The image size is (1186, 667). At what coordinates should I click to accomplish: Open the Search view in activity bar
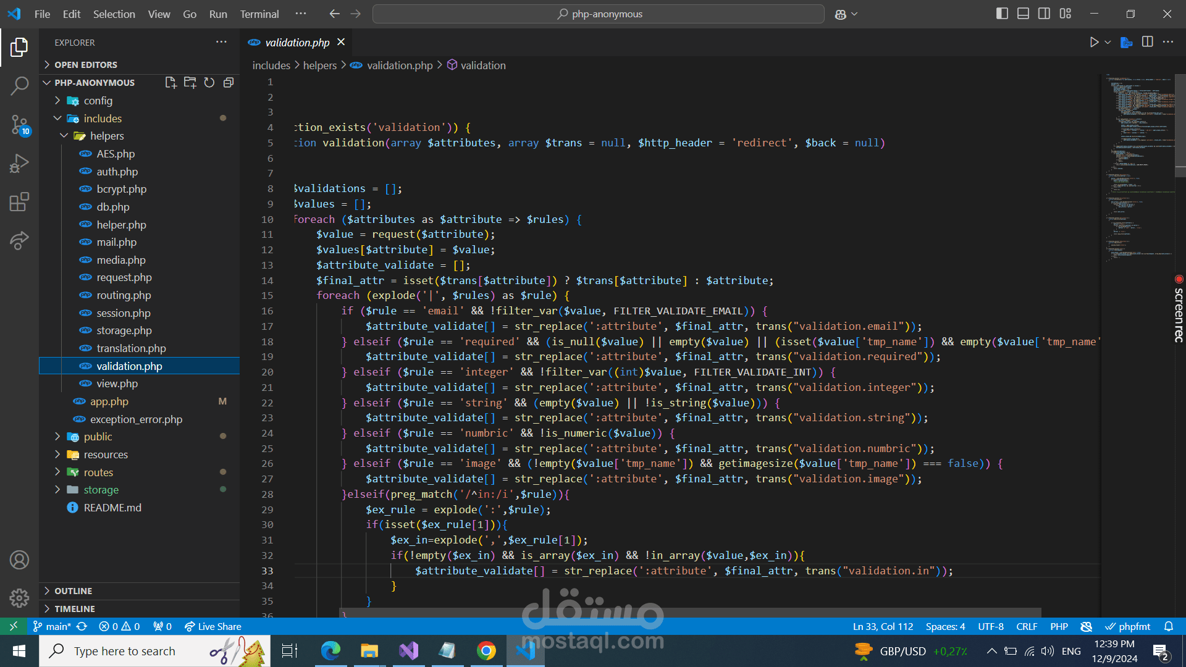[19, 86]
